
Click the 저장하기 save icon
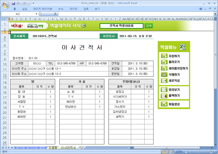[x=164, y=56]
